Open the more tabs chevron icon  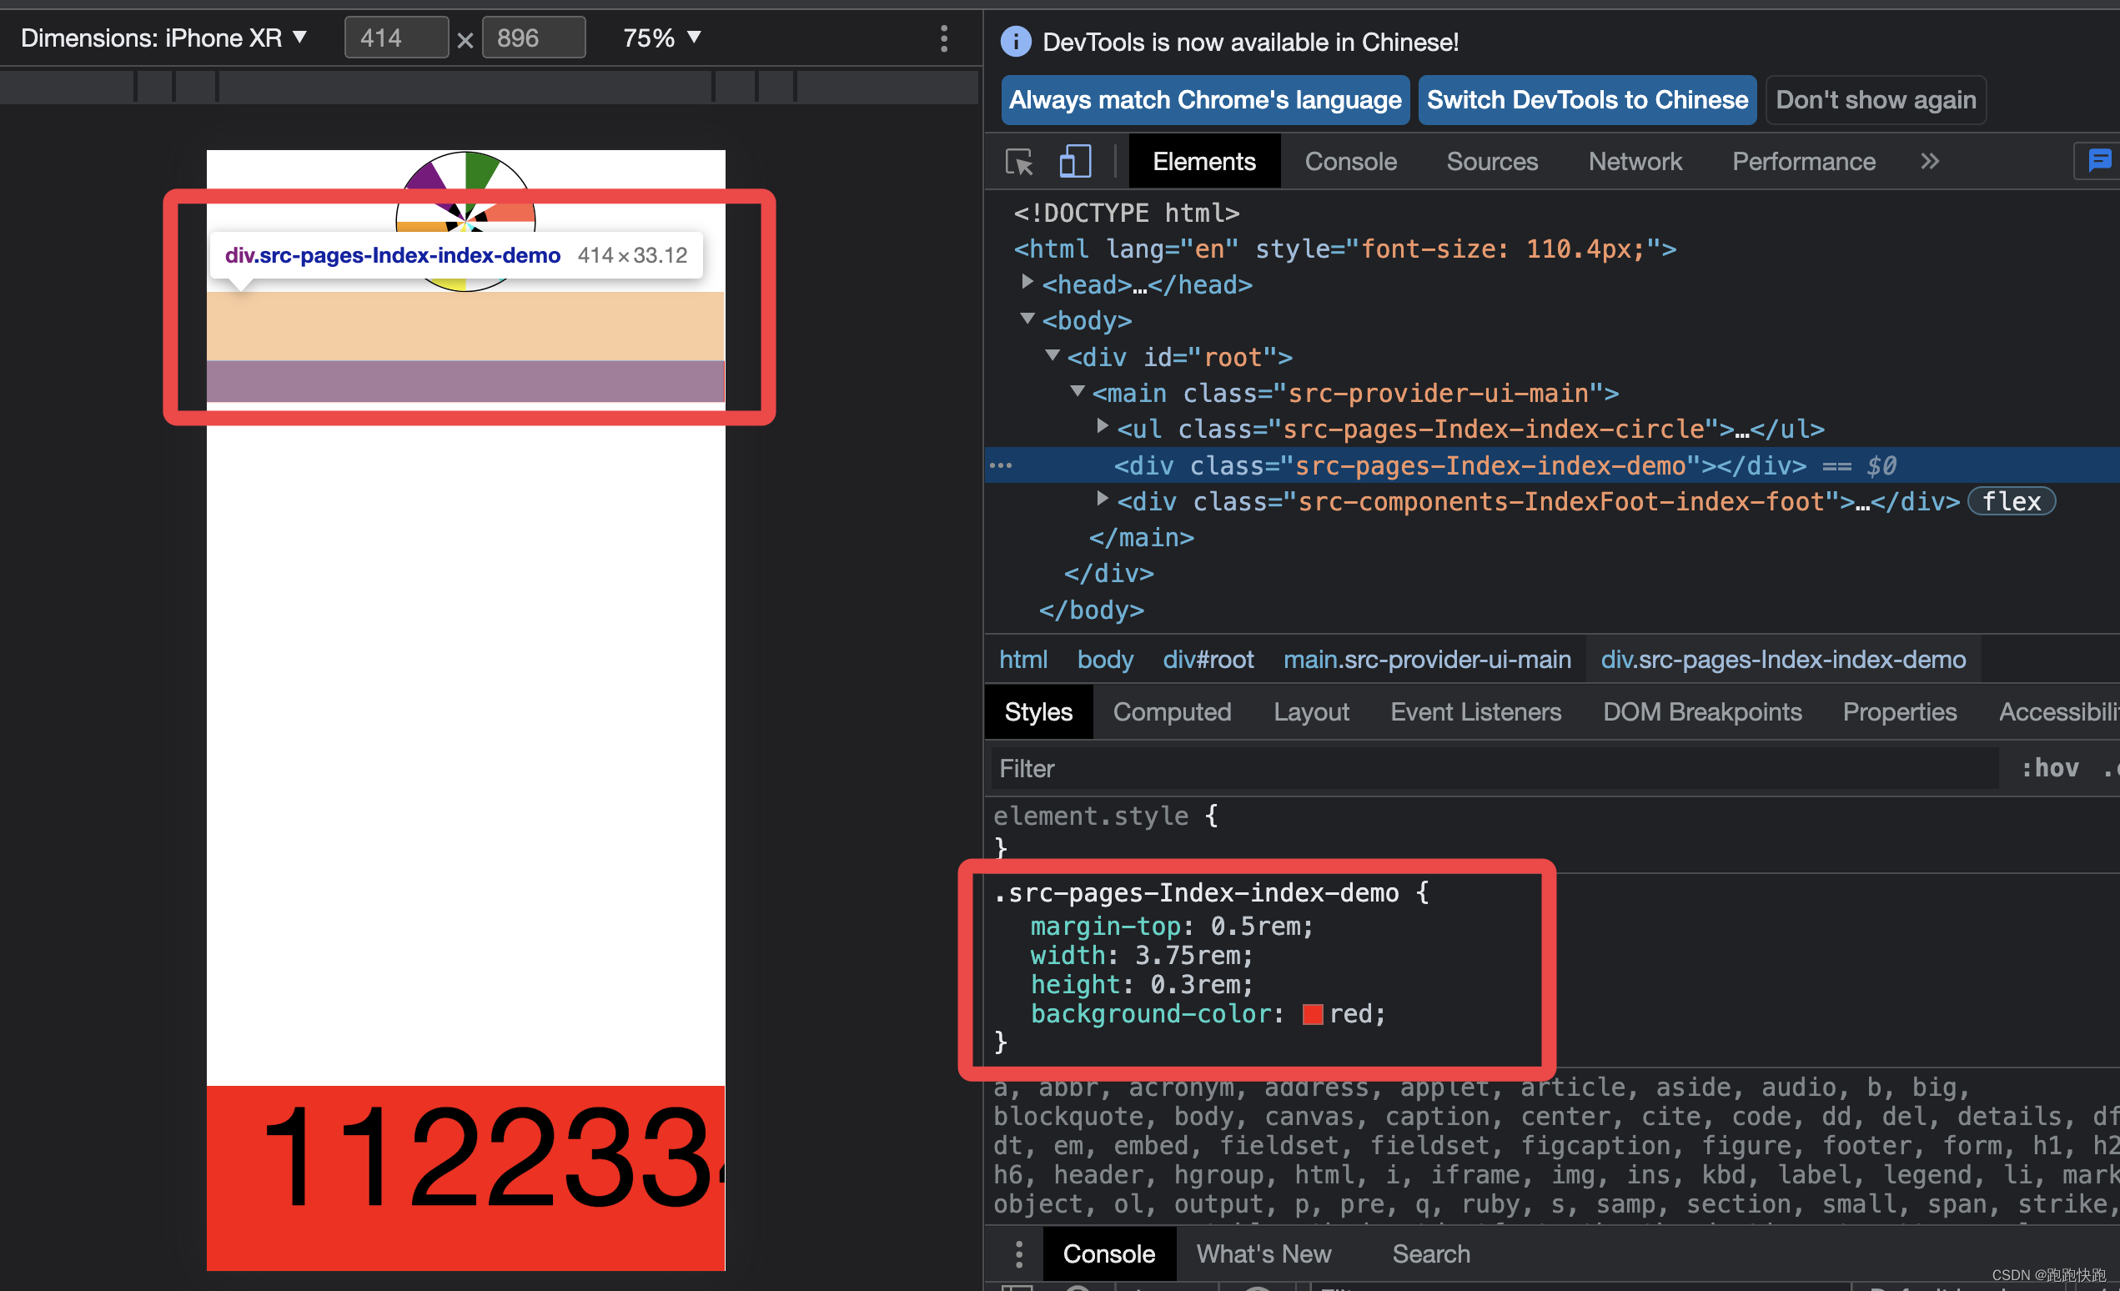(1930, 162)
